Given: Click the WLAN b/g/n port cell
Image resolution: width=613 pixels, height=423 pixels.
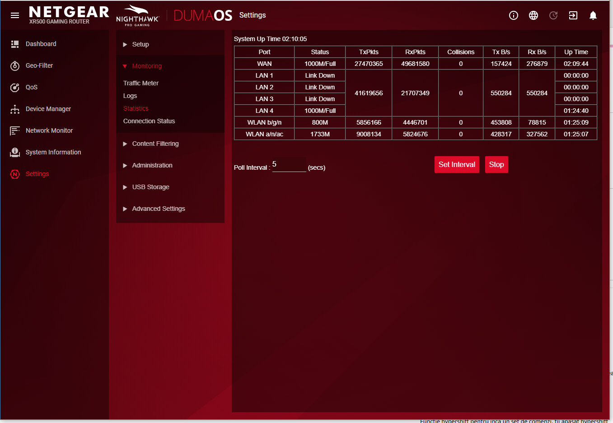Looking at the screenshot, I should (x=264, y=122).
